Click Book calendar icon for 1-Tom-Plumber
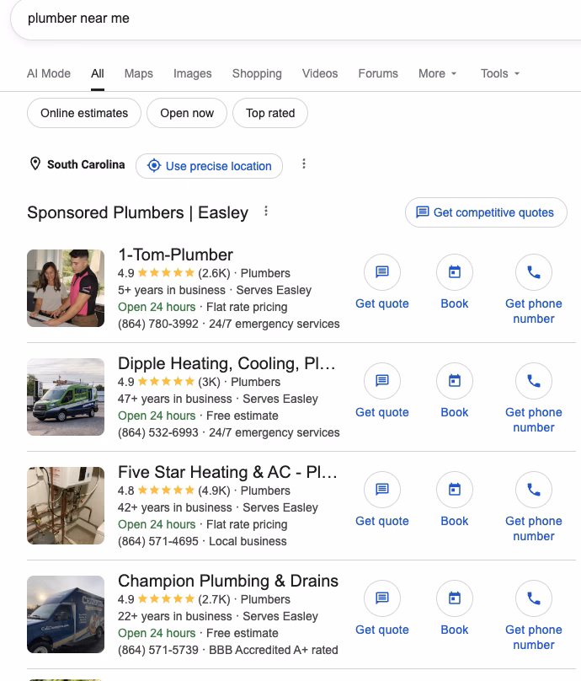 pos(455,272)
